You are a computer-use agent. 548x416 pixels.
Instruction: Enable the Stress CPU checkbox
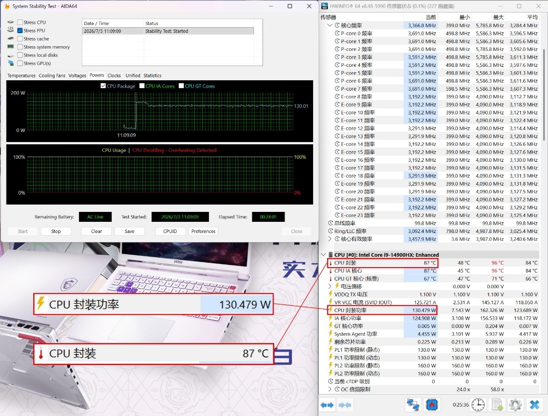pos(20,22)
